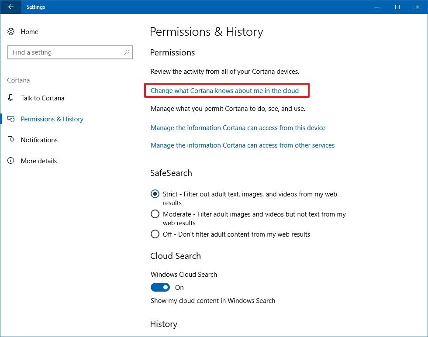Click the More details sidebar entry

[39, 161]
